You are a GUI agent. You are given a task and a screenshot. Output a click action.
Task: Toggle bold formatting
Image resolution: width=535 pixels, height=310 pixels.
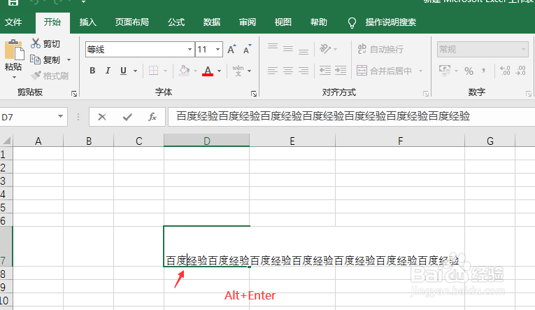click(92, 71)
